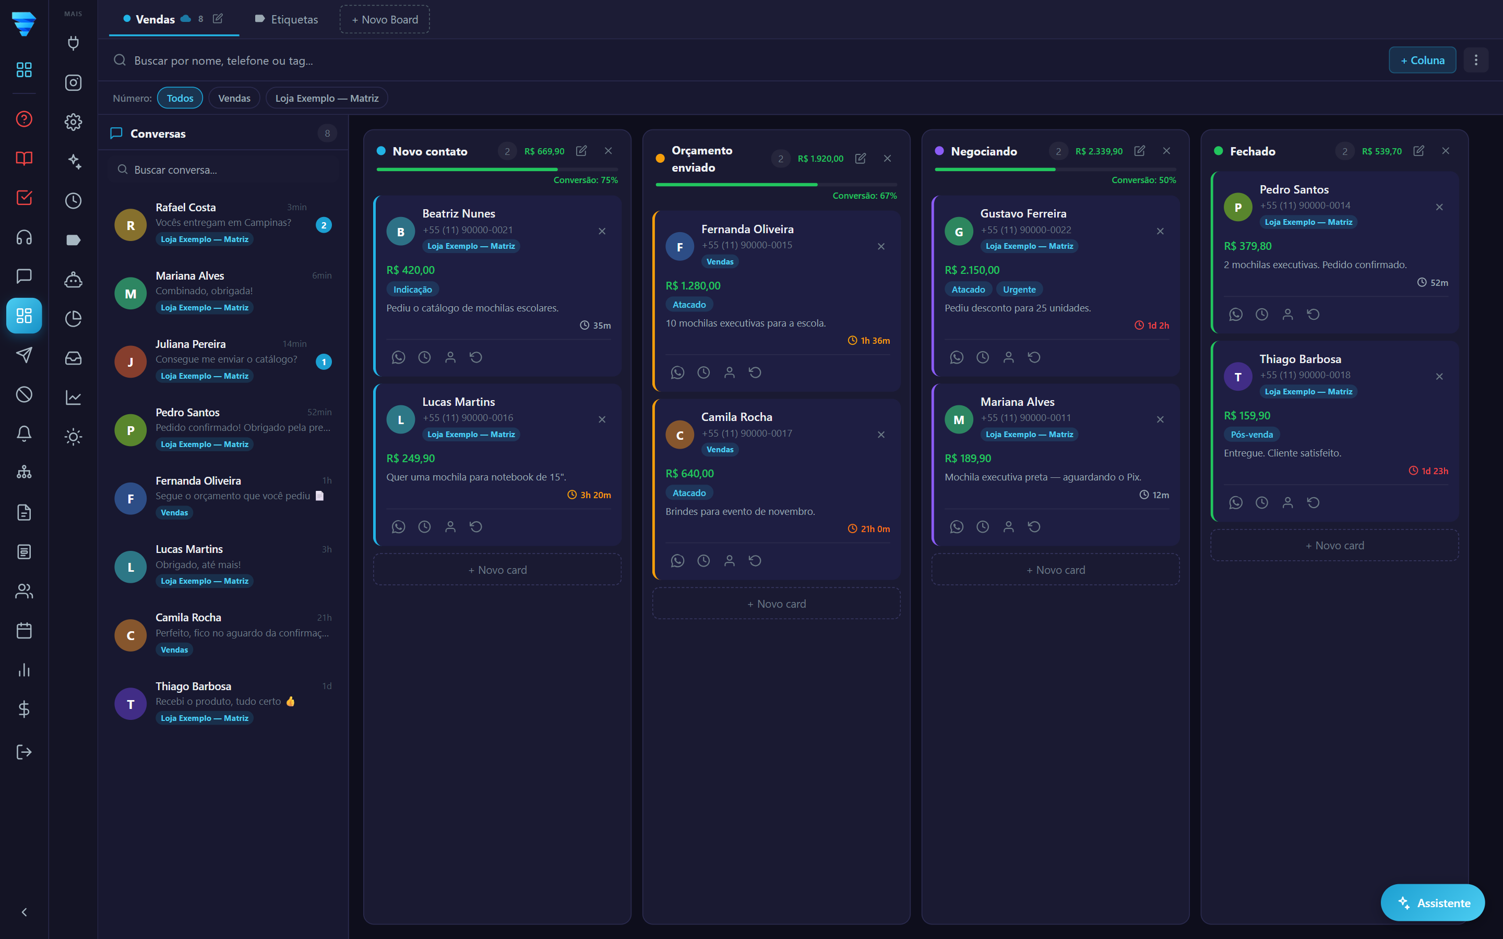Click the Pós-venda tag on Thiago Barbosa card
This screenshot has height=939, width=1503.
point(1251,435)
